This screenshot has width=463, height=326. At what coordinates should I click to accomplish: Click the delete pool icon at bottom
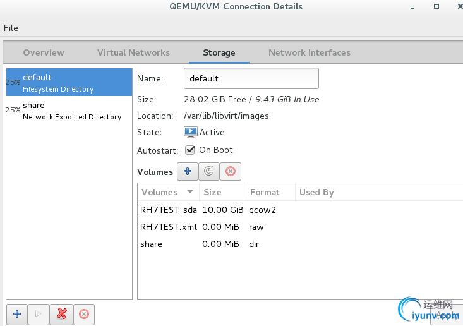coord(83,314)
